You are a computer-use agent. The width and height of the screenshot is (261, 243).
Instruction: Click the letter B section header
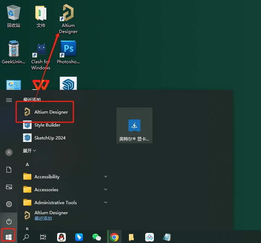pyautogui.click(x=27, y=229)
